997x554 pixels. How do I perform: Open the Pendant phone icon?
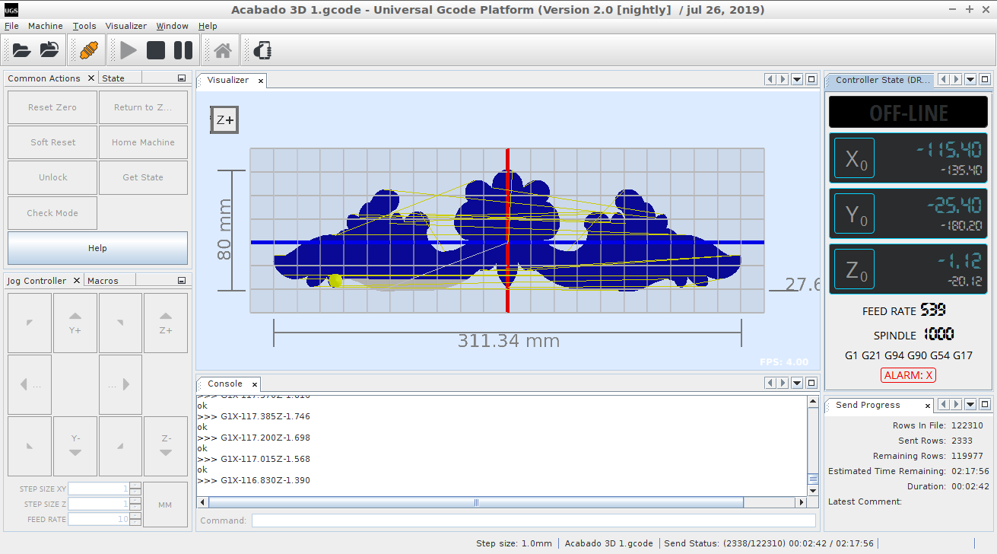262,51
